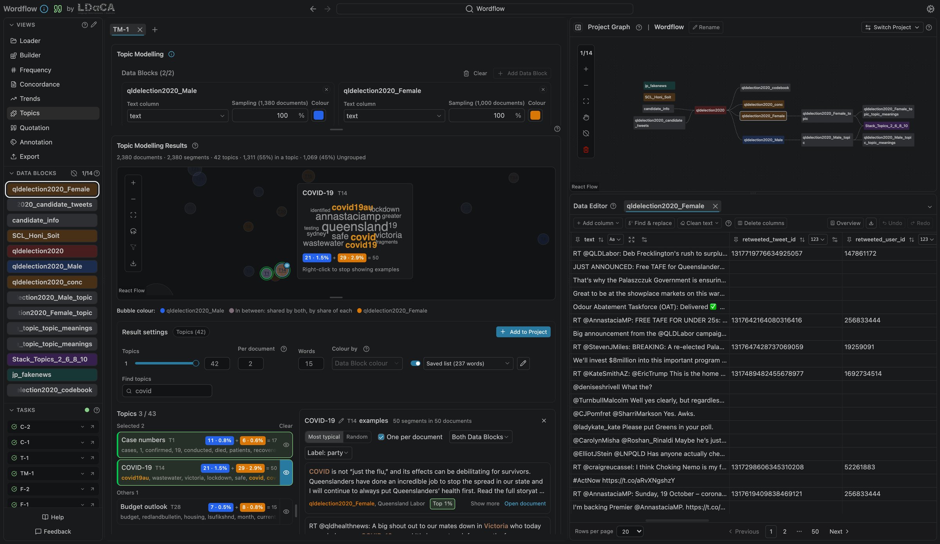Click Rename project button
Image resolution: width=940 pixels, height=544 pixels.
point(706,27)
